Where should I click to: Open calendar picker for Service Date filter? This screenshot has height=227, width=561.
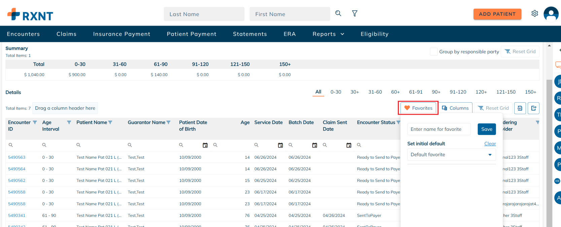(280, 145)
